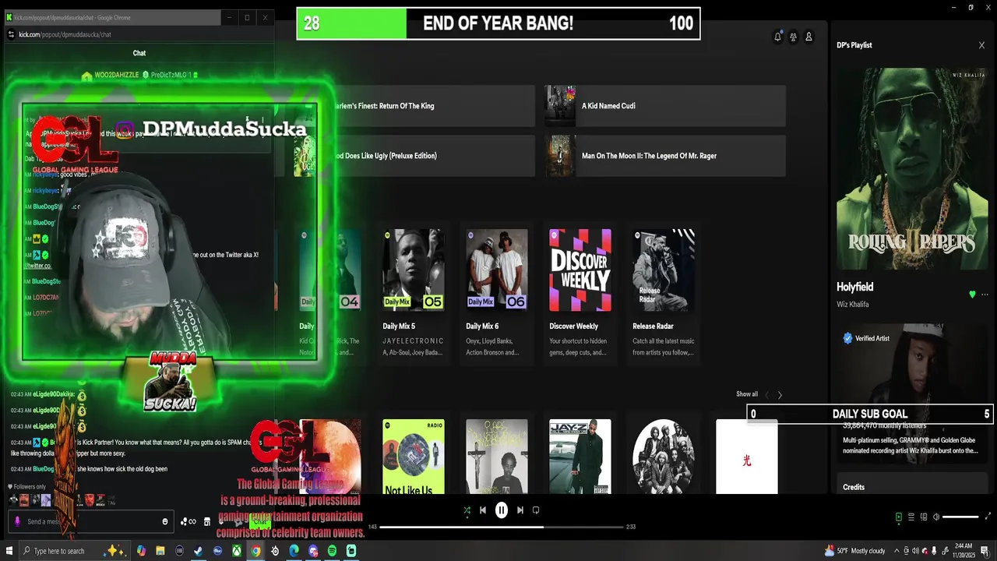Open the emoji picker in chat input
The height and width of the screenshot is (561, 997).
[165, 521]
